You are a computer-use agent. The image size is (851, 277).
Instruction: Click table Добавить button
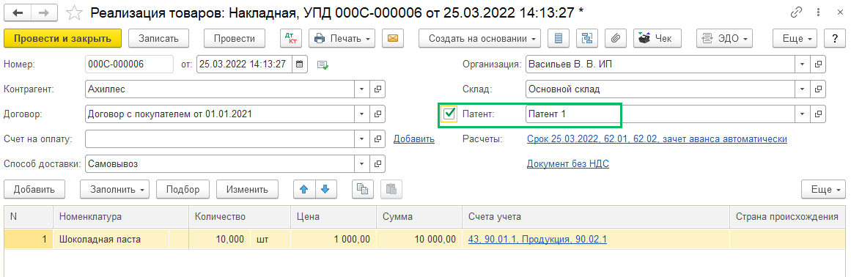[34, 189]
